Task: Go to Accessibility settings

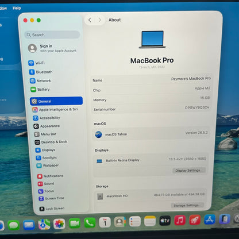Action: [x=47, y=118]
